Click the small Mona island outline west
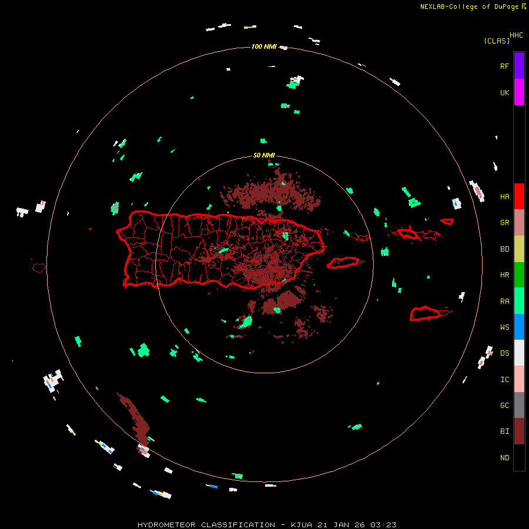Screen dimensions: 529x529 (x=39, y=267)
